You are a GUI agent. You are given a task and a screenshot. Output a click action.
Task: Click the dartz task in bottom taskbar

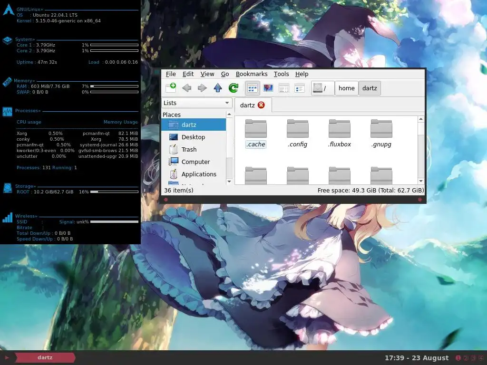point(45,357)
